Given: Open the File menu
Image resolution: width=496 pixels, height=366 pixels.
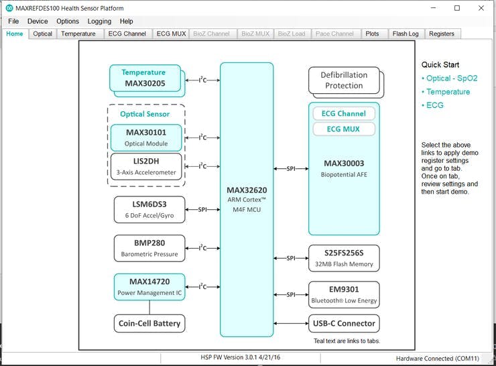Looking at the screenshot, I should click(13, 21).
